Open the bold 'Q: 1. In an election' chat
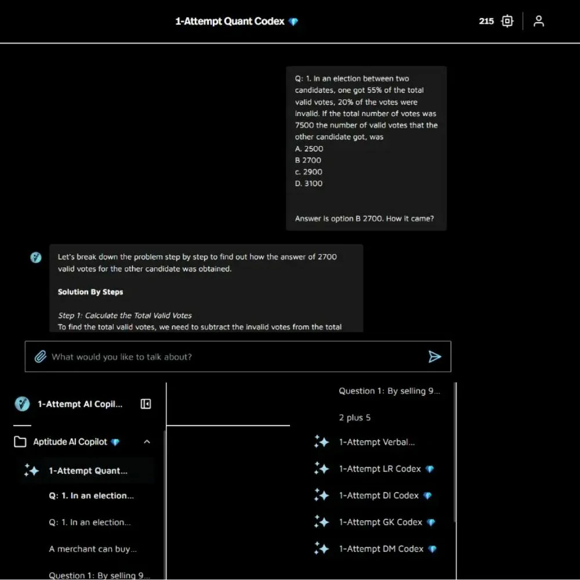580x580 pixels. pos(91,495)
